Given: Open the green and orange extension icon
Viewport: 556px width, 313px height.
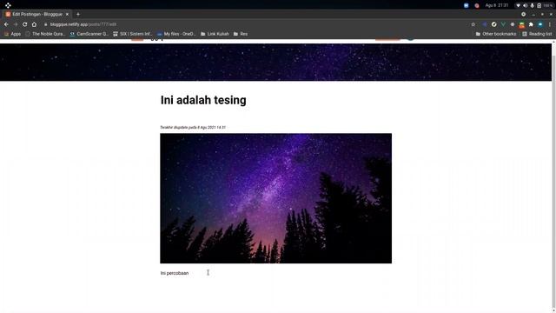Looking at the screenshot, I should point(521,25).
